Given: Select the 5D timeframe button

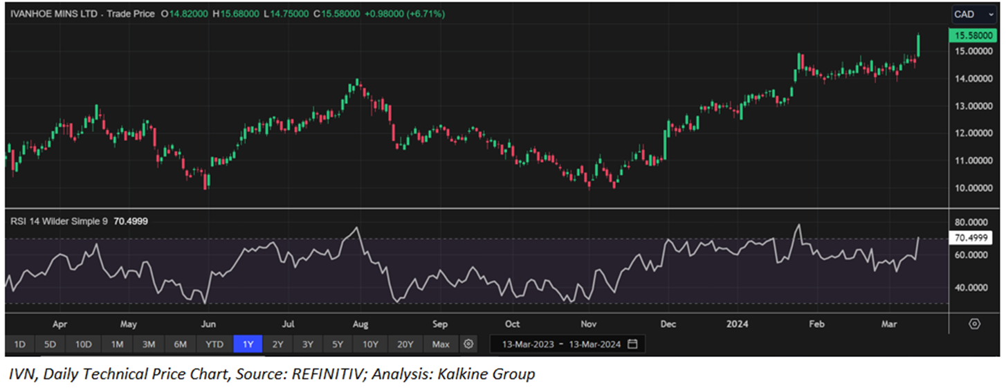Looking at the screenshot, I should pos(51,344).
